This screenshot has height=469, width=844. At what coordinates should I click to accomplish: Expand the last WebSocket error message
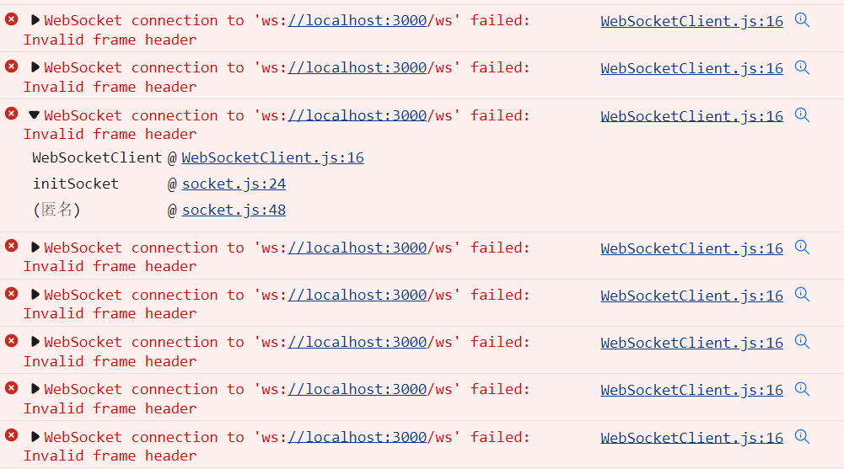[x=35, y=437]
